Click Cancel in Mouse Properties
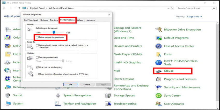Screen dimensions: 220x110 click(87, 84)
